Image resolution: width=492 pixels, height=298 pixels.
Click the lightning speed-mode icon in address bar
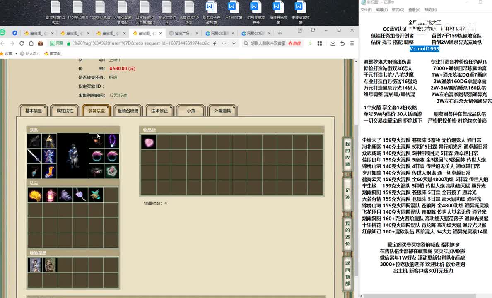[215, 43]
